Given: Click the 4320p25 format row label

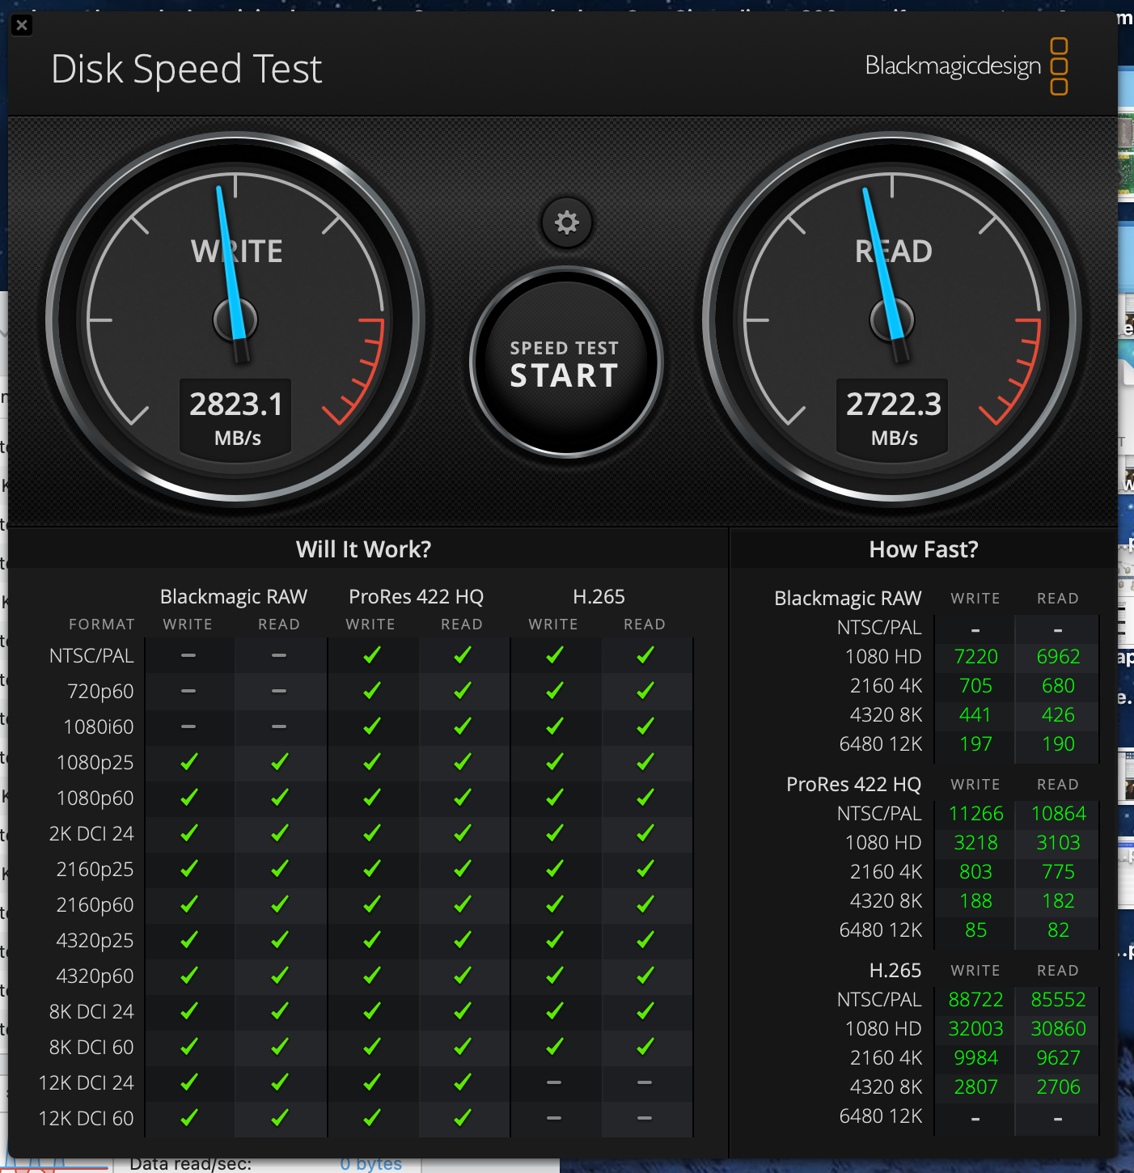Looking at the screenshot, I should click(x=95, y=941).
